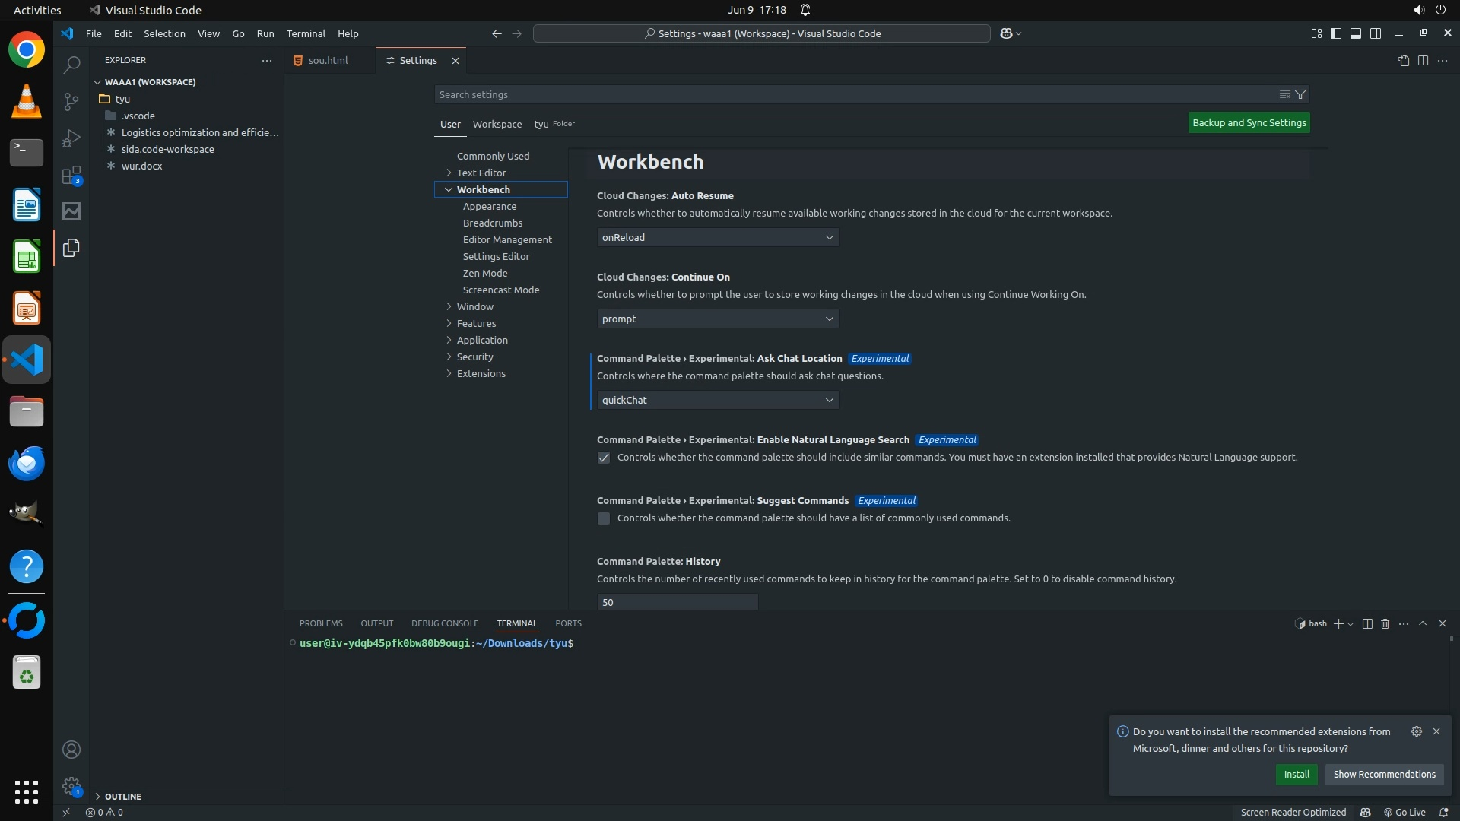Open Run and Debug view
The width and height of the screenshot is (1460, 821).
(71, 138)
